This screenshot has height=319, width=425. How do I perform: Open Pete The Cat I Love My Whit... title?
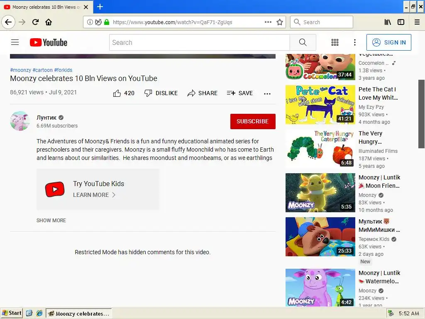[378, 93]
